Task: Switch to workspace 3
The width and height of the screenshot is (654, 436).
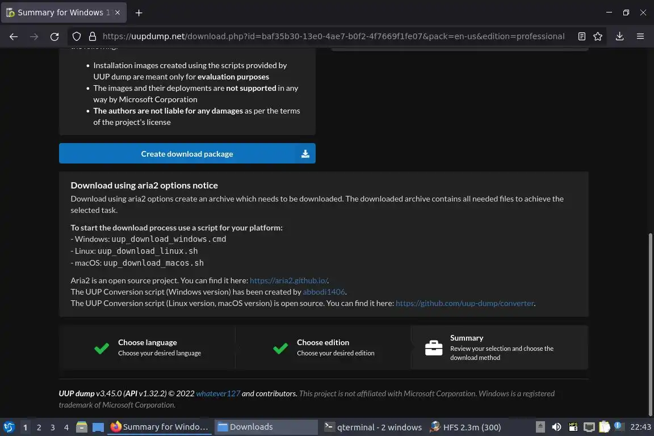Action: click(x=53, y=427)
